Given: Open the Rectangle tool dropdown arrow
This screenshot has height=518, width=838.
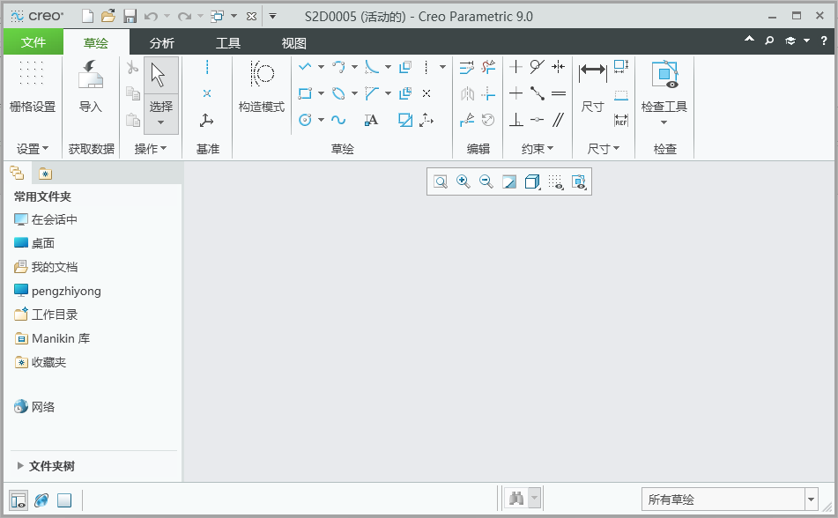Looking at the screenshot, I should (322, 93).
